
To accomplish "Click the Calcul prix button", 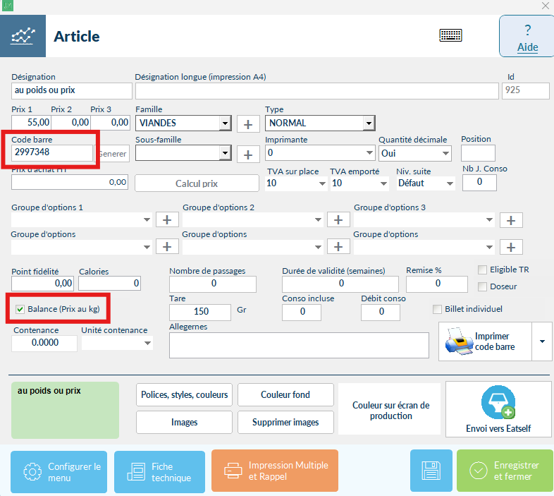I will [x=197, y=183].
